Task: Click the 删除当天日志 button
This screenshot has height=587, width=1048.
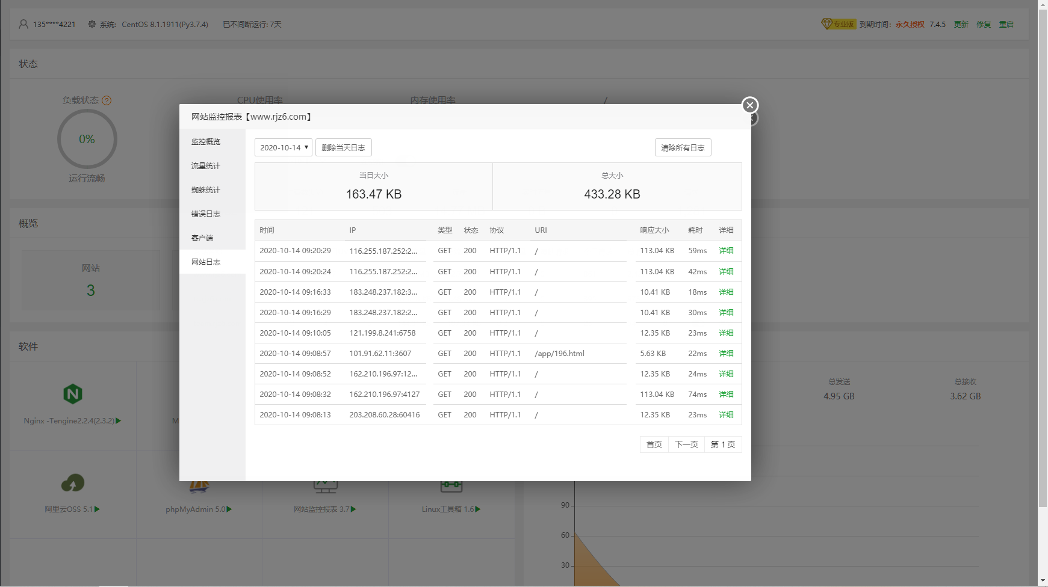Action: point(343,147)
